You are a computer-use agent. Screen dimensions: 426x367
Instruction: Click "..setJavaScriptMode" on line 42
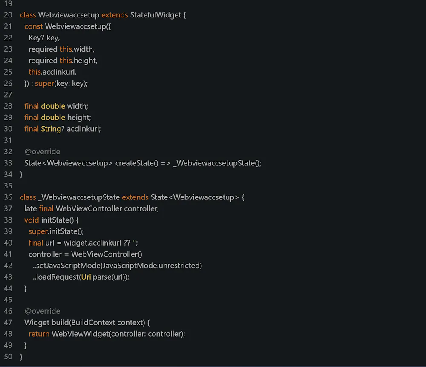coord(66,266)
